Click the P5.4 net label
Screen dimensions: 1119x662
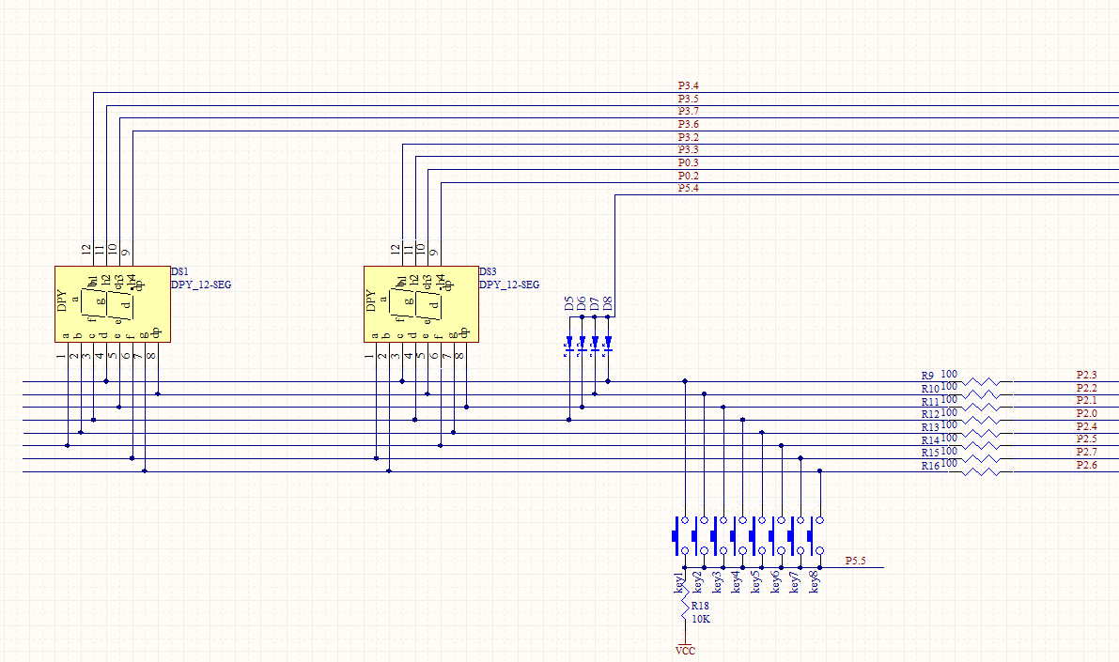point(688,189)
